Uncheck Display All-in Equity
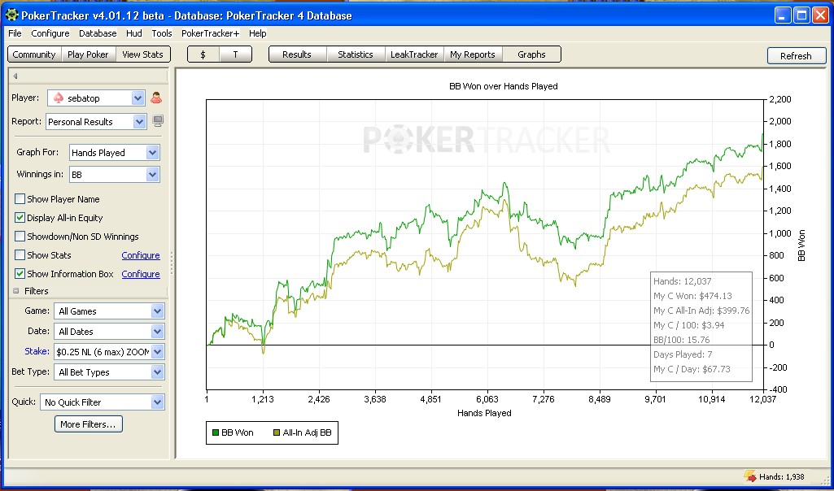Viewport: 834px width, 491px height. pyautogui.click(x=20, y=218)
